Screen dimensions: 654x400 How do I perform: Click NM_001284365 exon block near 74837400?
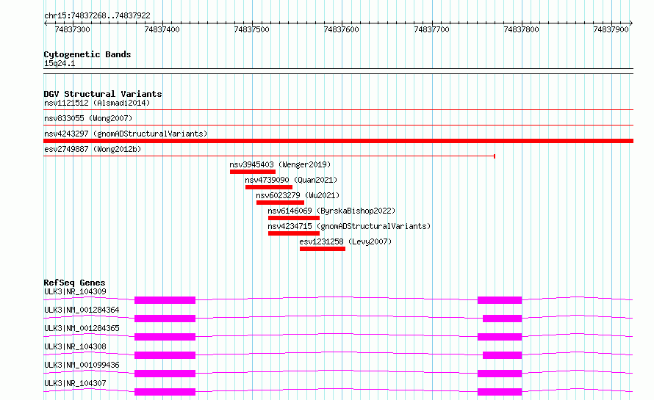(x=165, y=337)
